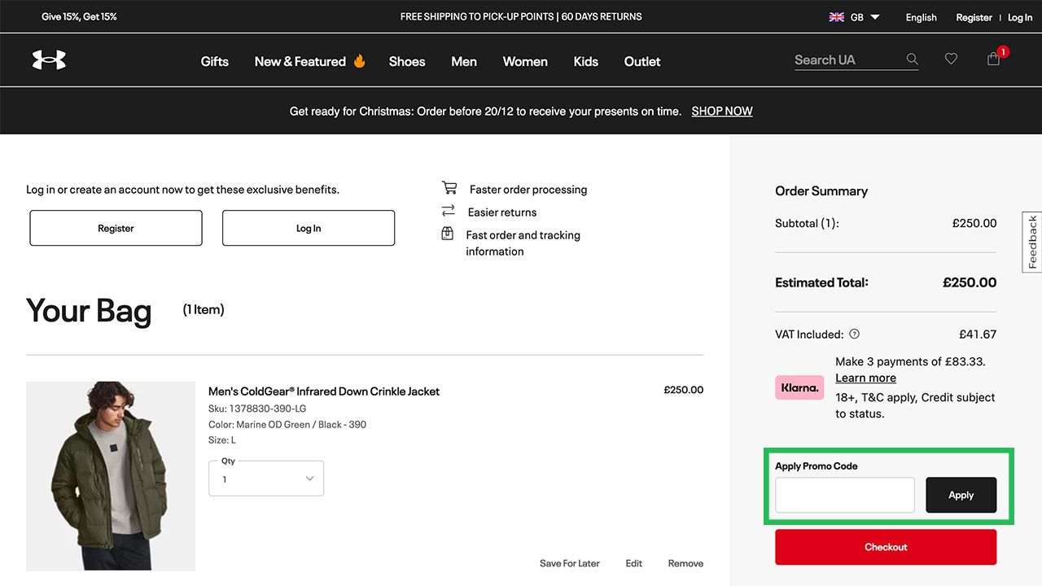The image size is (1042, 586).
Task: Click the faster order processing cart icon
Action: 449,188
